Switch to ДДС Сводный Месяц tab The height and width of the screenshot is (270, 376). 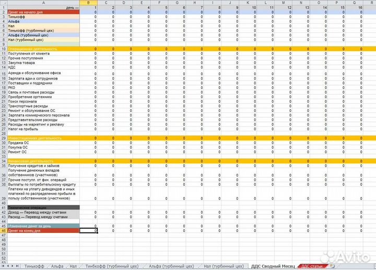[273, 266]
